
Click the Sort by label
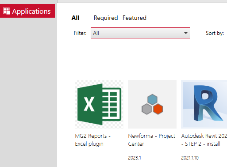pos(215,33)
